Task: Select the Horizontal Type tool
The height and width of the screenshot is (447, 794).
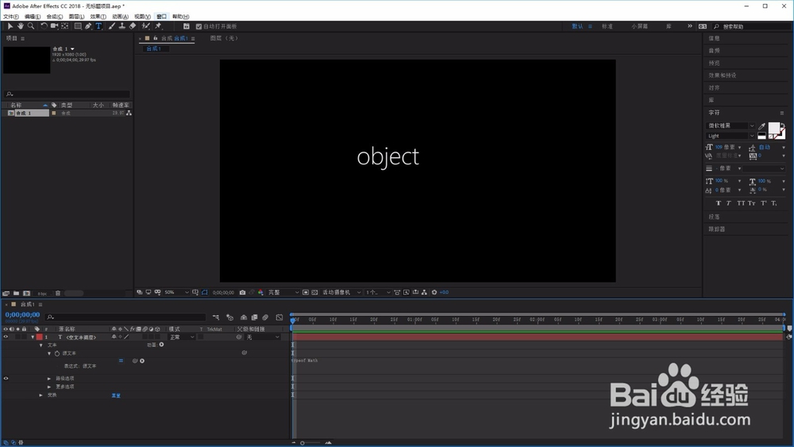Action: [x=98, y=26]
